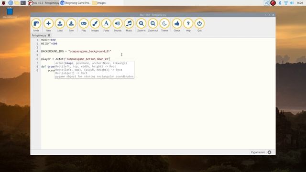The image size is (306, 172).
Task: Click the Load file button
Action: pos(60,25)
